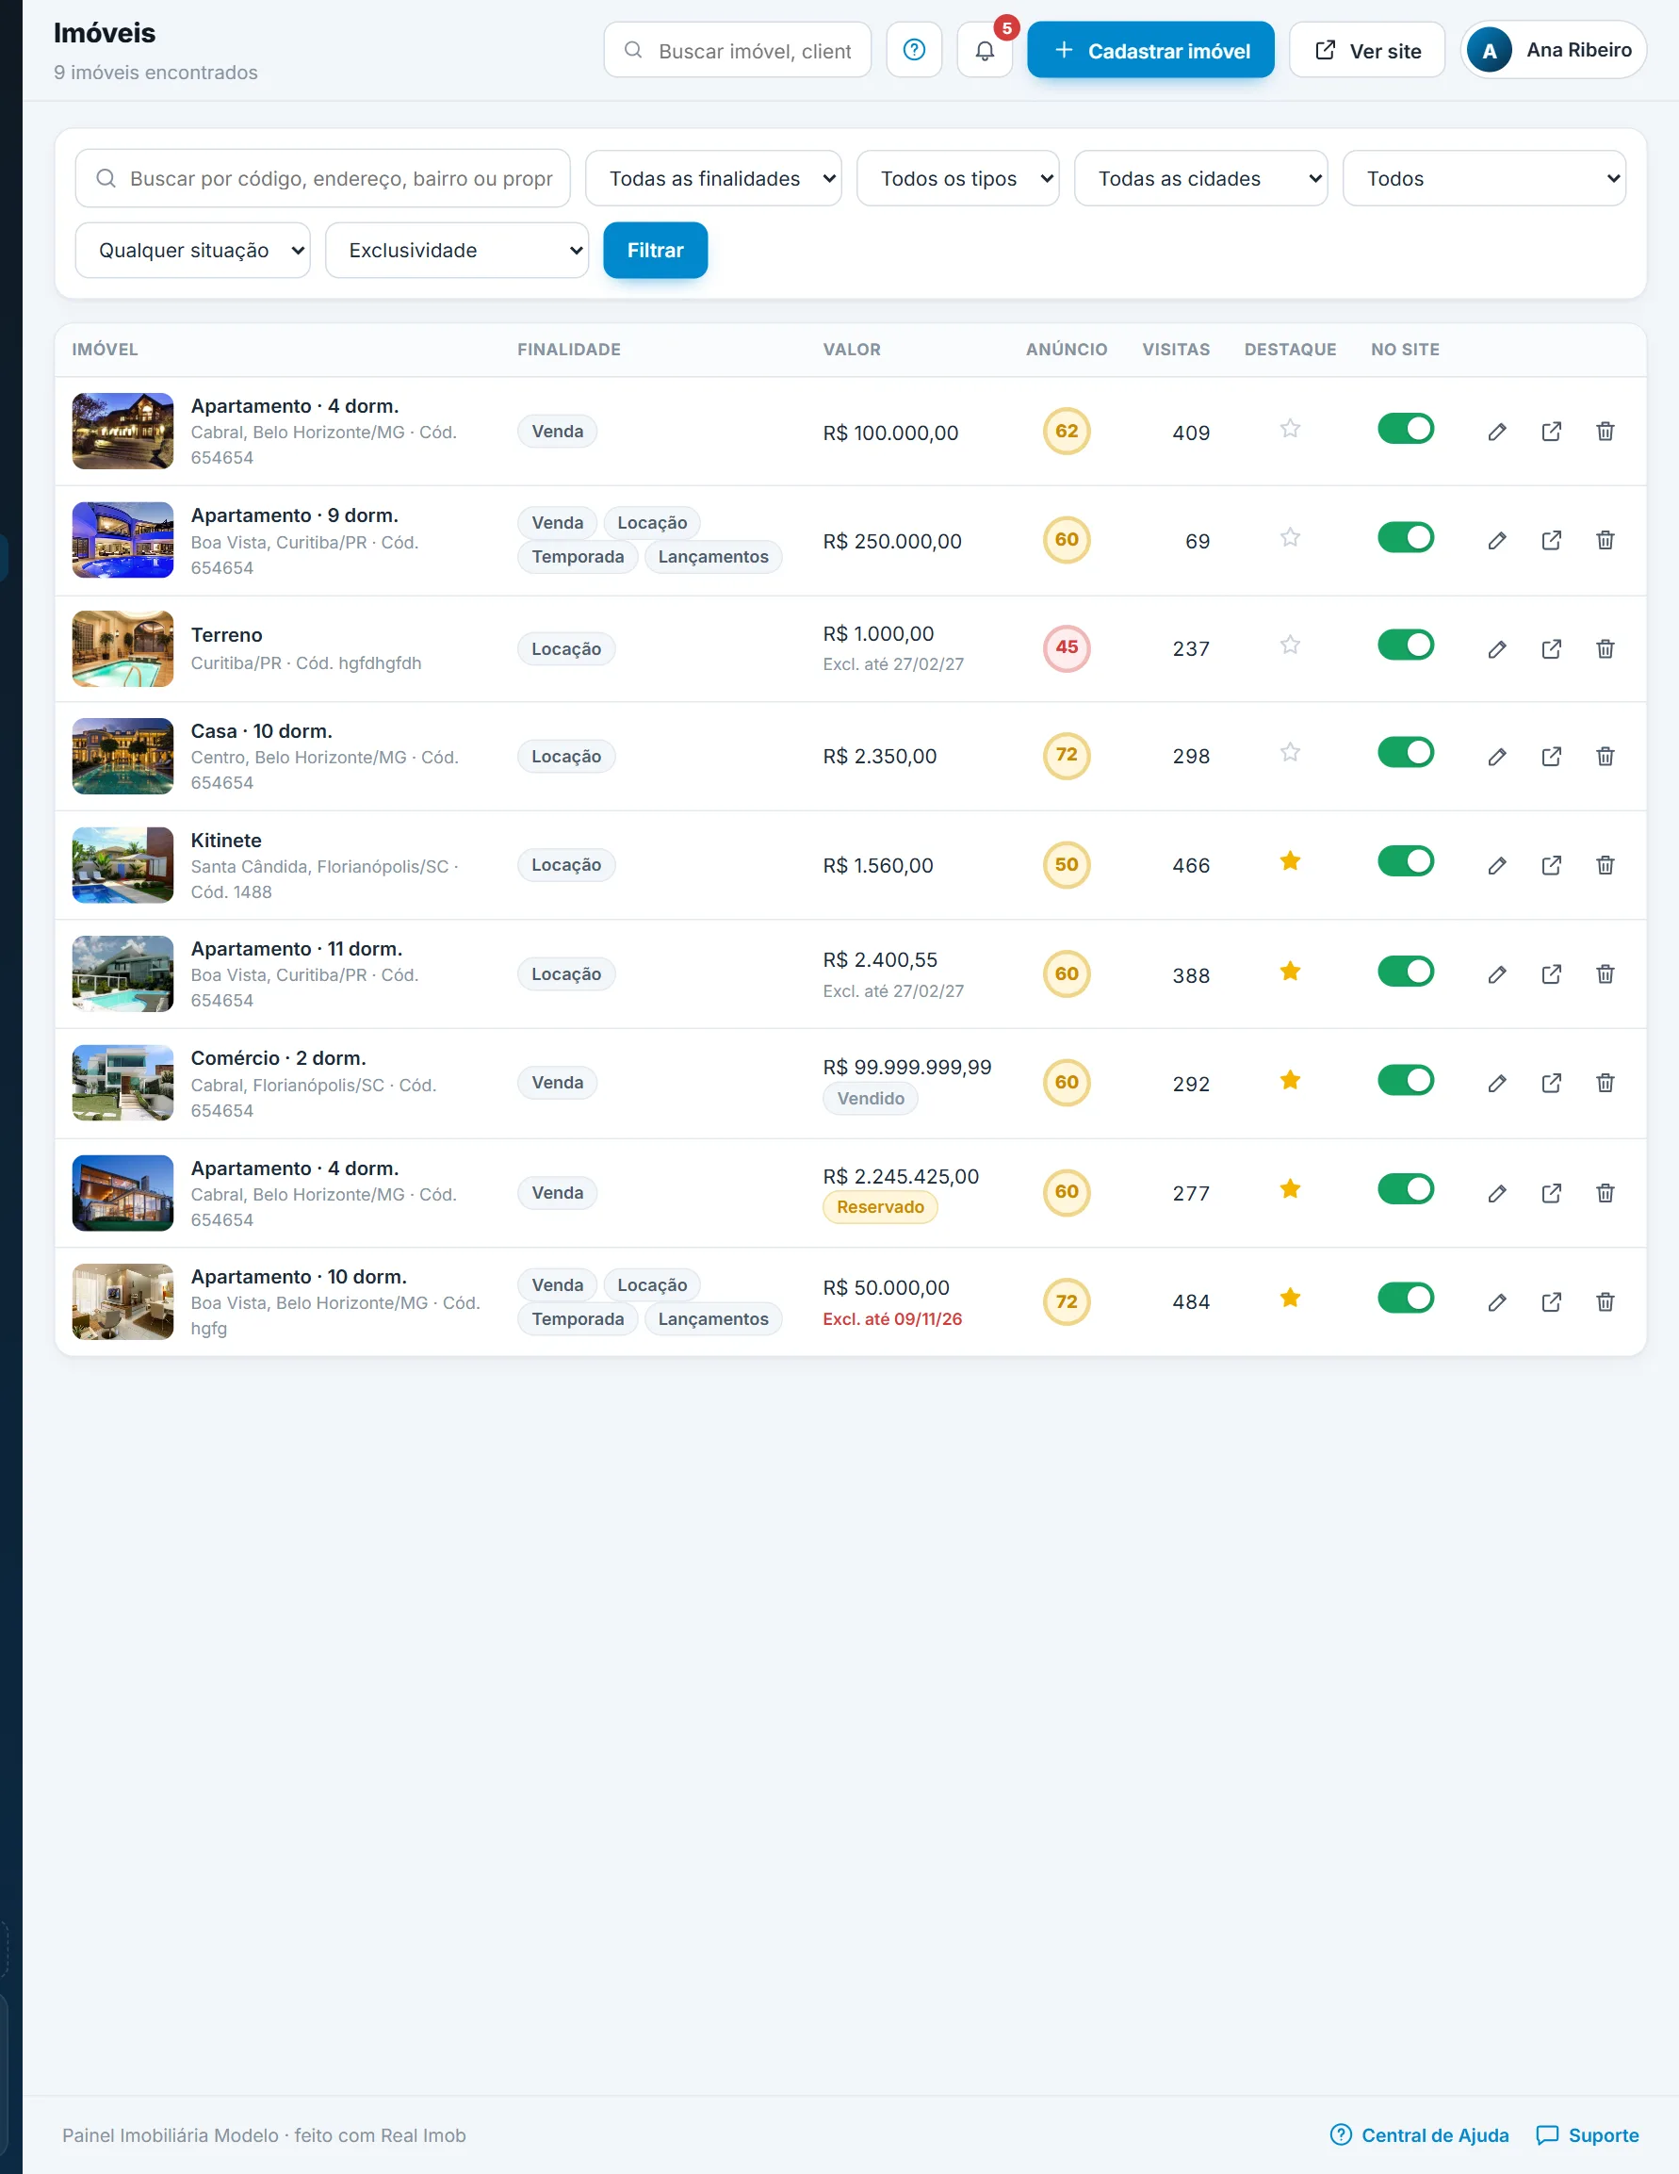Open Comércio 2 dorm. external link icon
The image size is (1679, 2174).
[1551, 1083]
